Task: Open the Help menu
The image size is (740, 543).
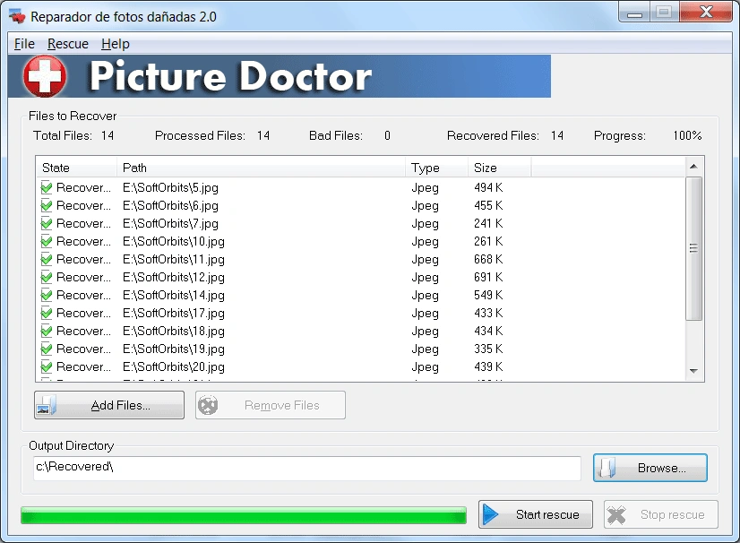Action: (116, 44)
